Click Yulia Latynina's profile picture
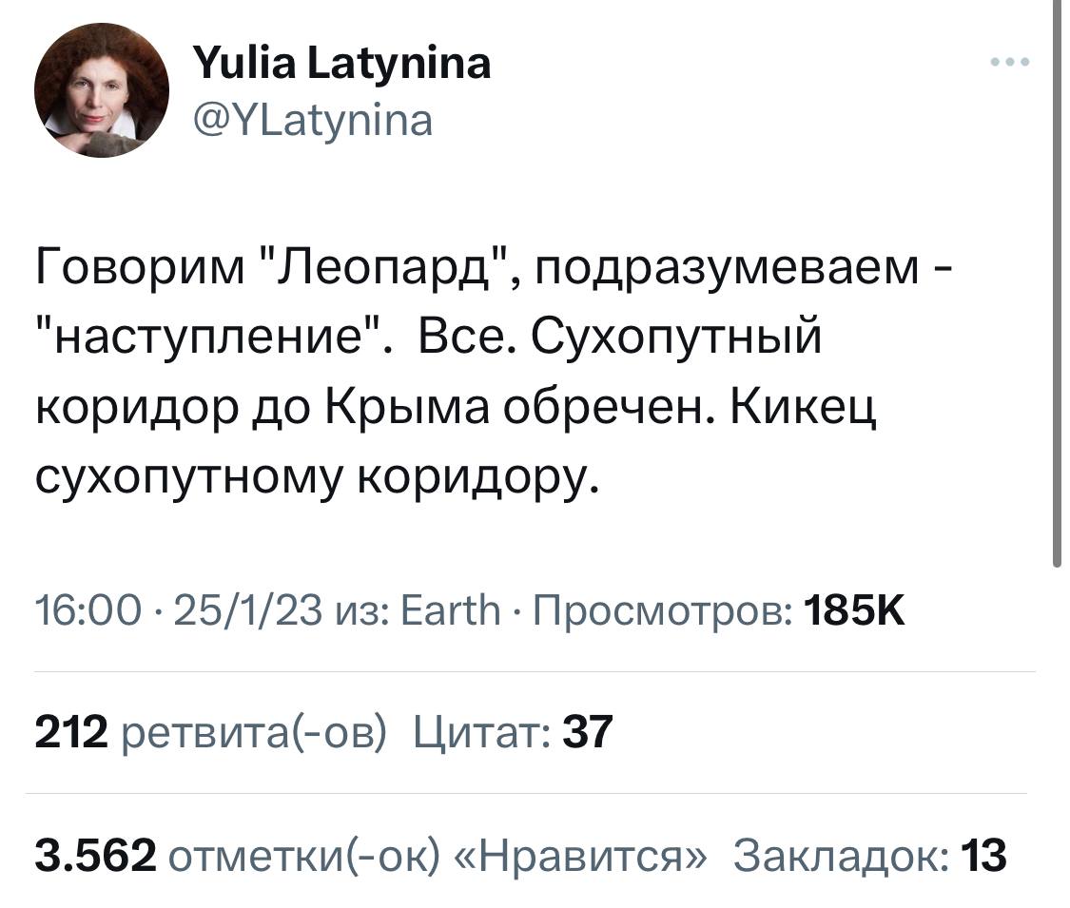The image size is (1070, 908). click(100, 90)
